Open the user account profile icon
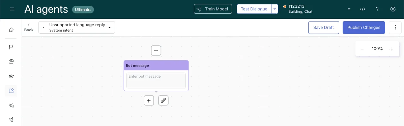This screenshot has width=404, height=126. pos(393,9)
